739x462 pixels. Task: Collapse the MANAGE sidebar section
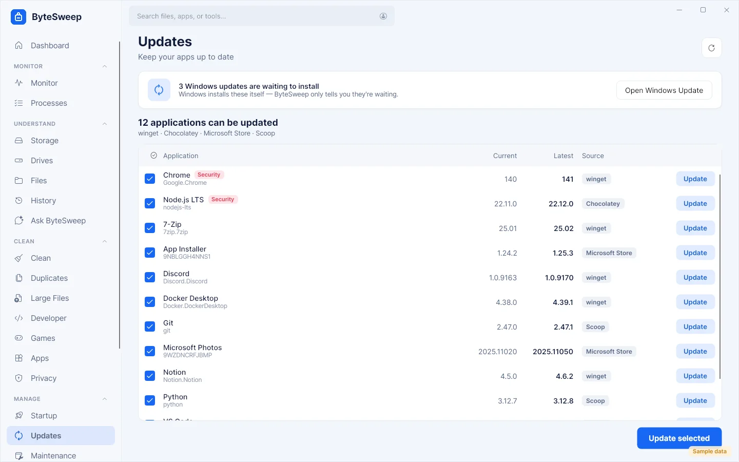click(x=105, y=399)
